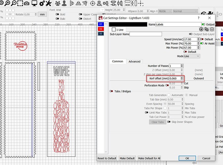Toggle the Air Assist switch
Screen dimensions: 223x165
(202, 43)
